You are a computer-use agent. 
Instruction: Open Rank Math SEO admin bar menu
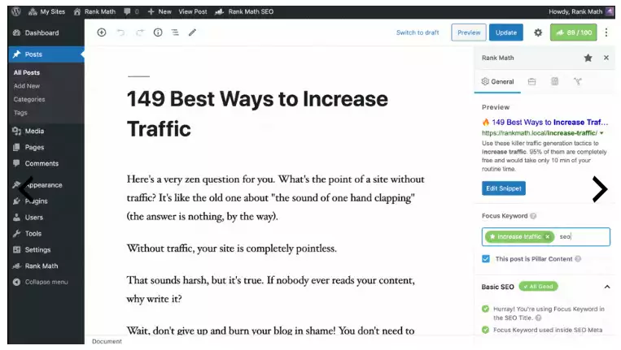(244, 11)
